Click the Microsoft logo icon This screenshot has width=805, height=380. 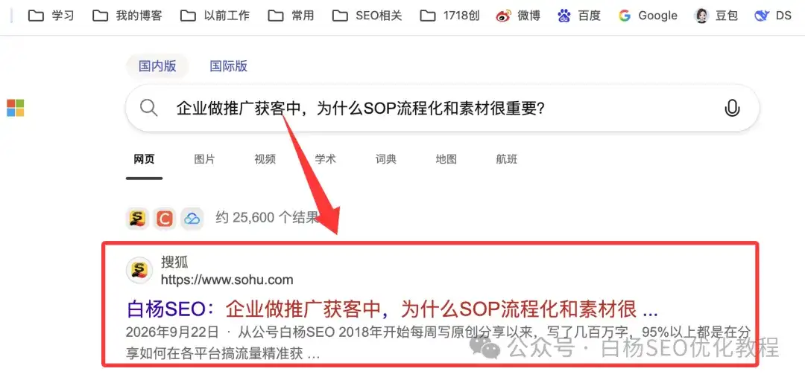coord(16,108)
